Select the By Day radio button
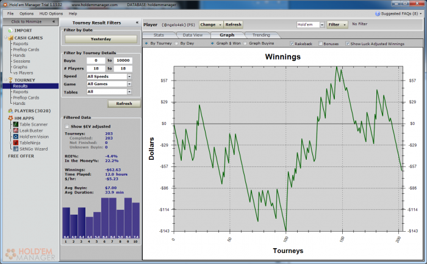427x264 pixels. tap(176, 43)
